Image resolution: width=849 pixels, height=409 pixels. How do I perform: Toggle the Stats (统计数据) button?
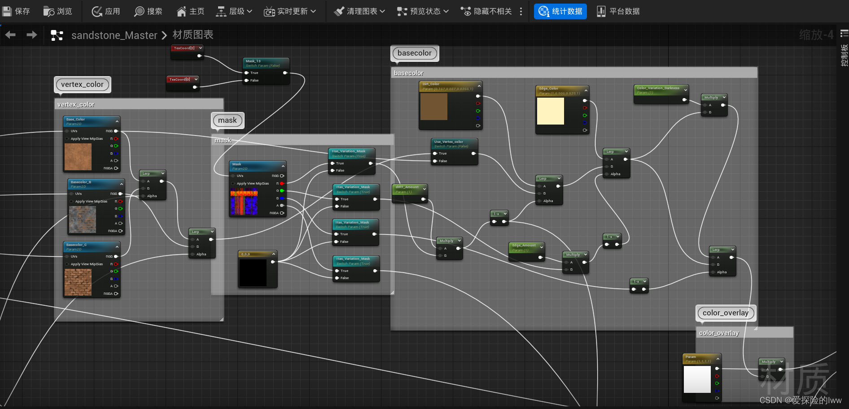(x=560, y=11)
